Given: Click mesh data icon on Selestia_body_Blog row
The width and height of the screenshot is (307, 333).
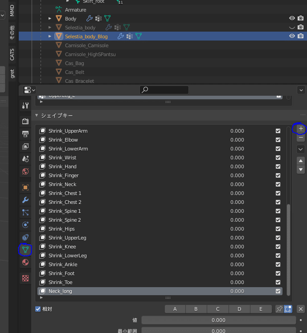Looking at the screenshot, I should pos(139,36).
